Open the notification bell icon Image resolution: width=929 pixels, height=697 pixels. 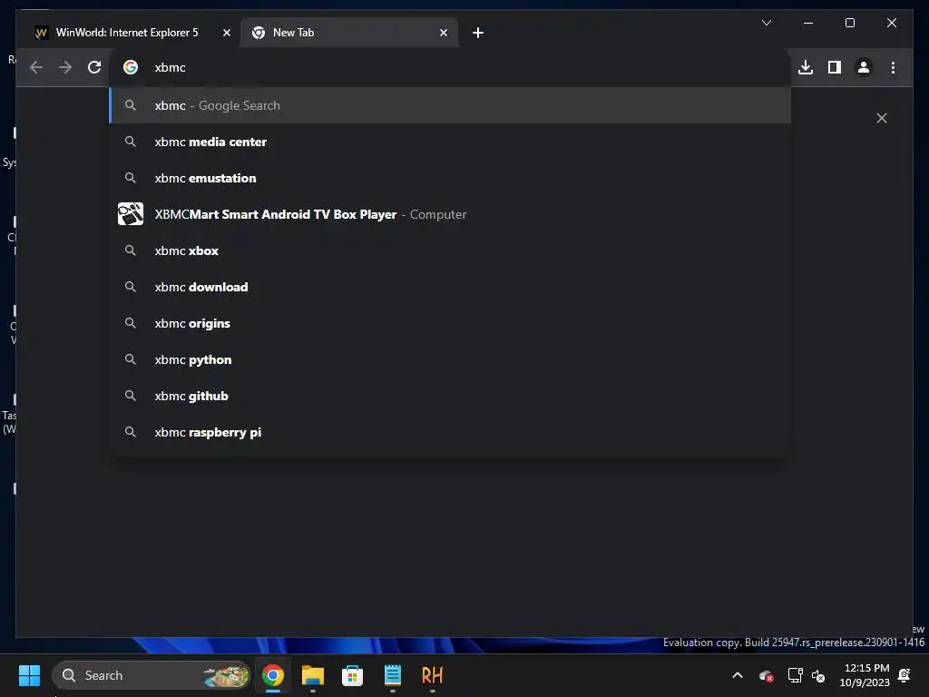905,675
